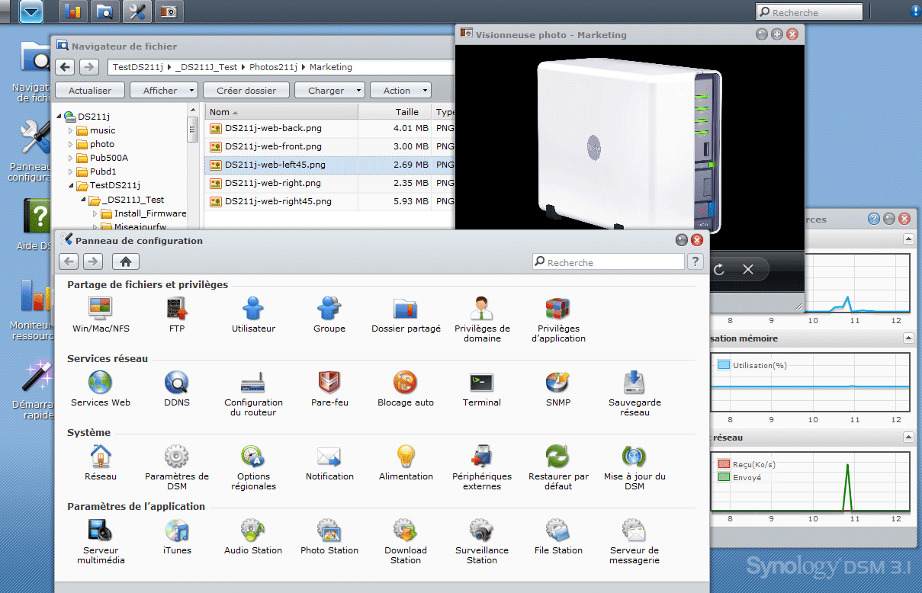Viewport: 922px width, 593px height.
Task: Open the Réseau system settings
Action: [x=100, y=463]
